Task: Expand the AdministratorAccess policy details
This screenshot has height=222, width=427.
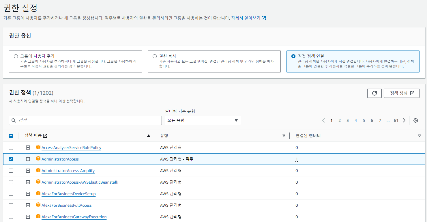Action: tap(28, 159)
